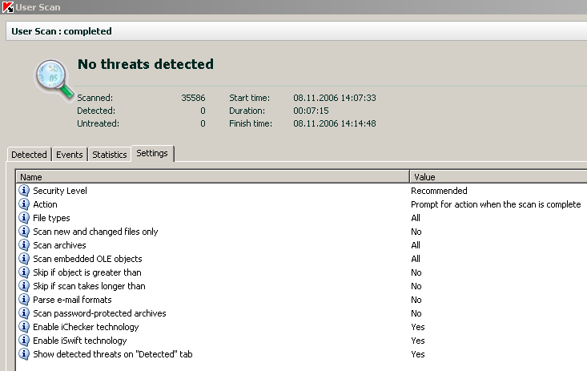Open the Events tab

click(x=70, y=155)
